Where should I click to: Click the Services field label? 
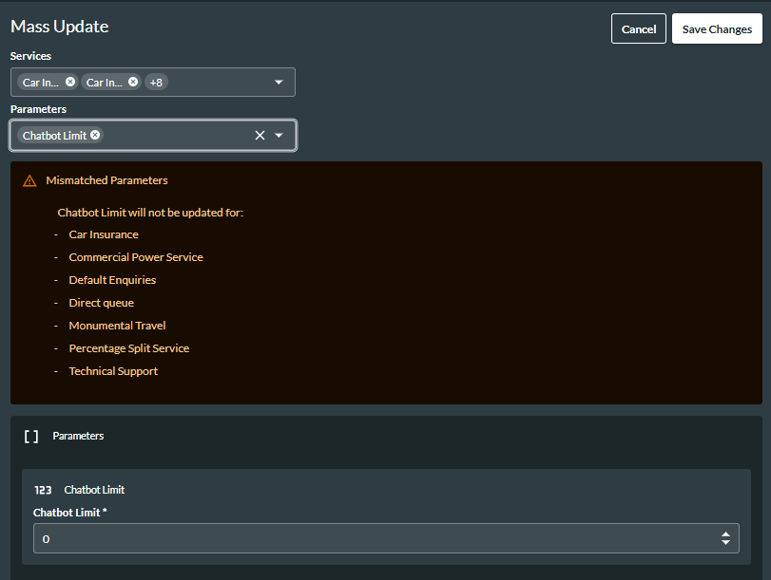(x=30, y=56)
